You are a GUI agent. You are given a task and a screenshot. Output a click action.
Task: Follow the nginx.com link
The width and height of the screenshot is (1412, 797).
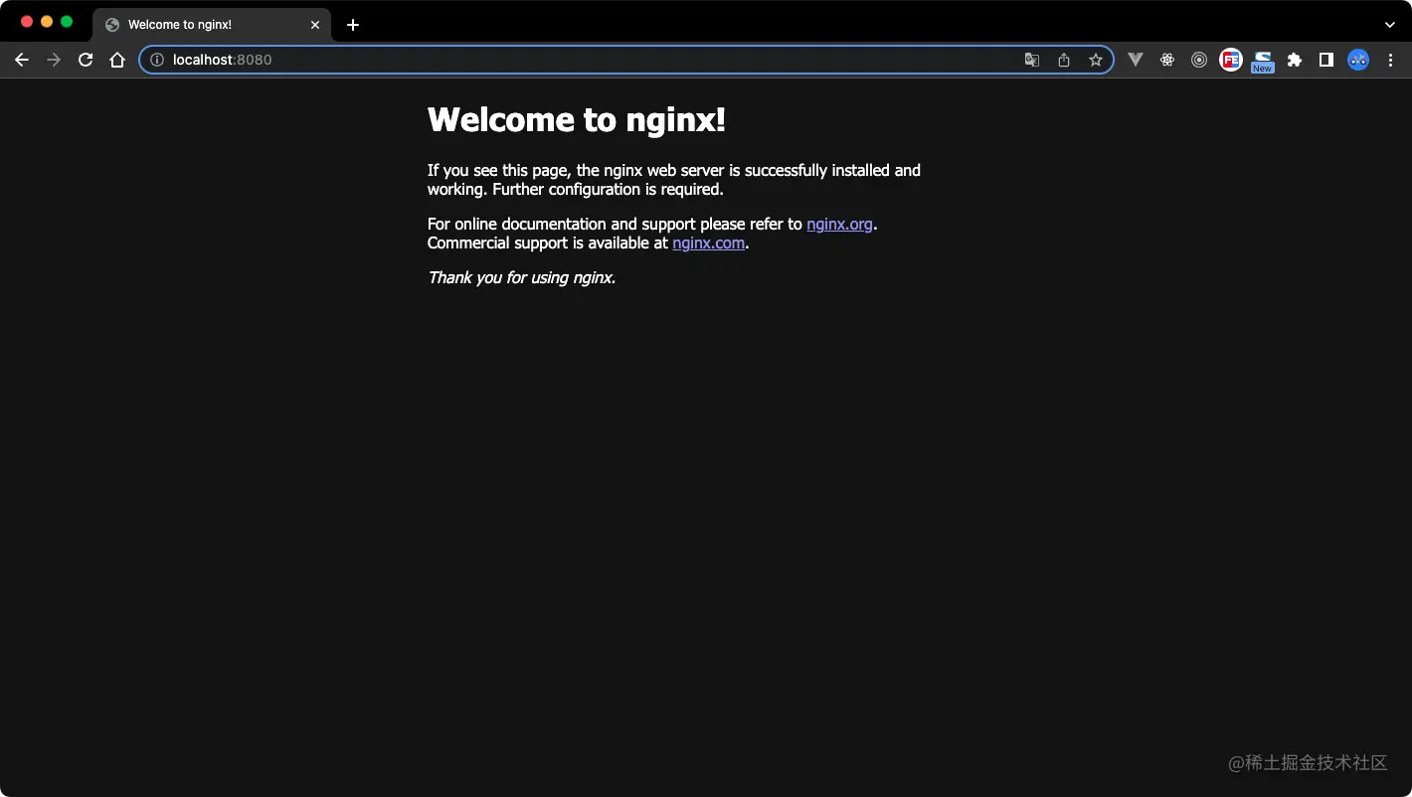[x=708, y=242]
